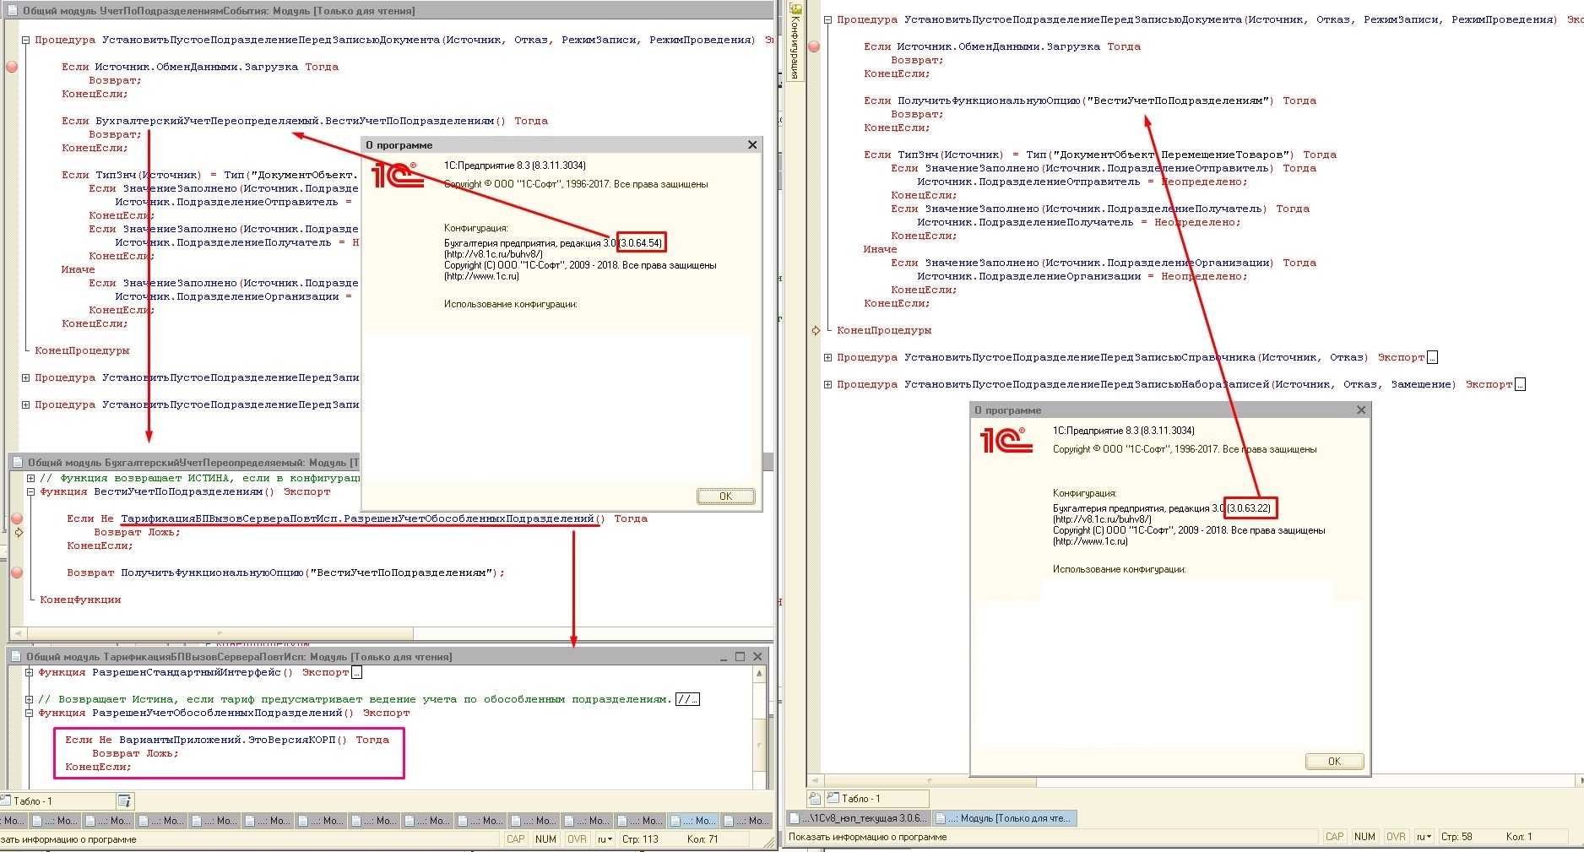Collapse left window's УстановитьПустоеПодразделениеПередЗаписьюДокумента procedure
The height and width of the screenshot is (852, 1584).
point(26,40)
